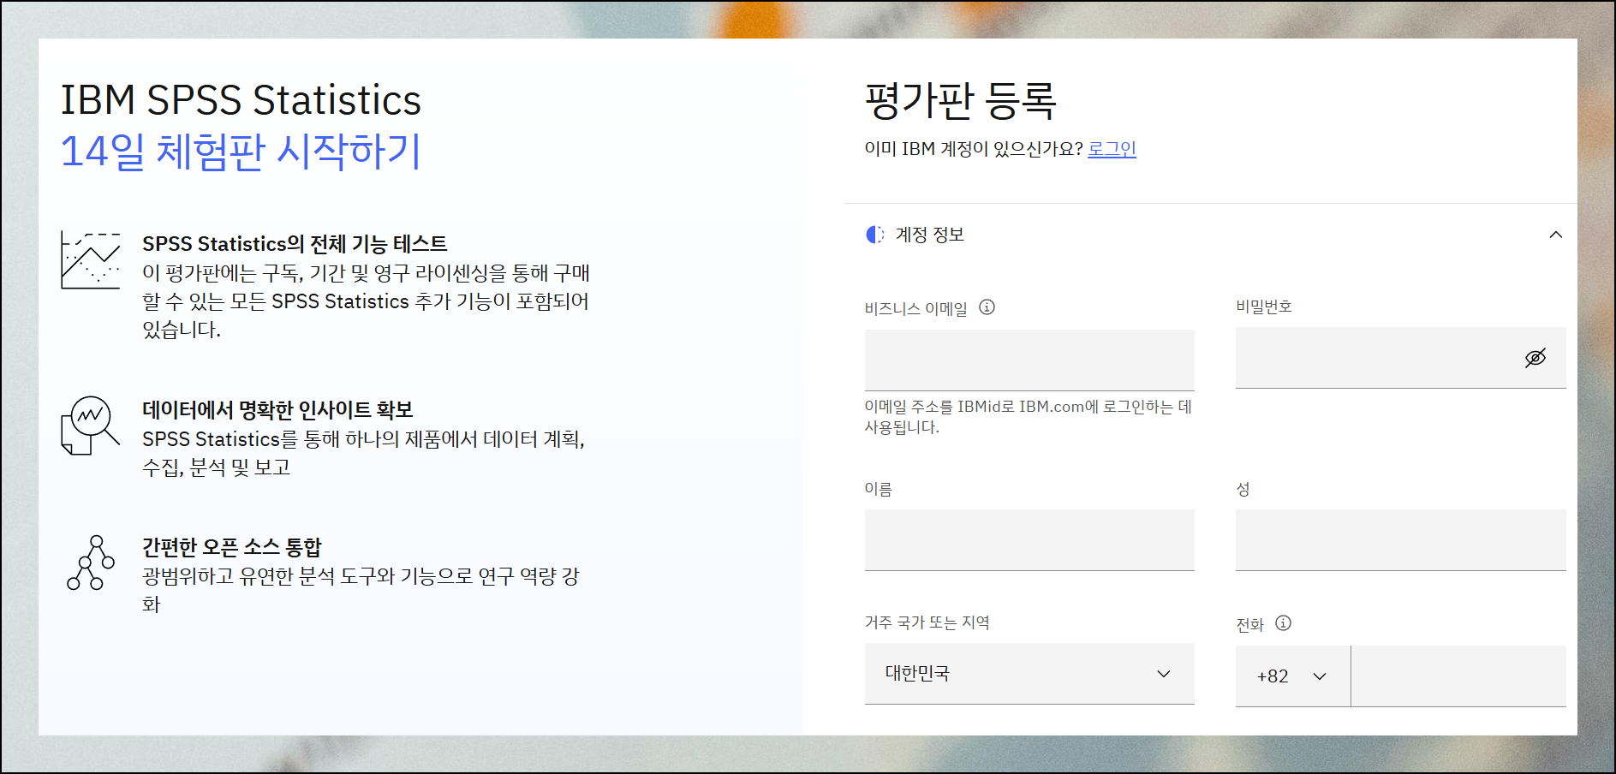
Task: Click the 14일 체험판 시작하기 heading
Action: [x=241, y=152]
